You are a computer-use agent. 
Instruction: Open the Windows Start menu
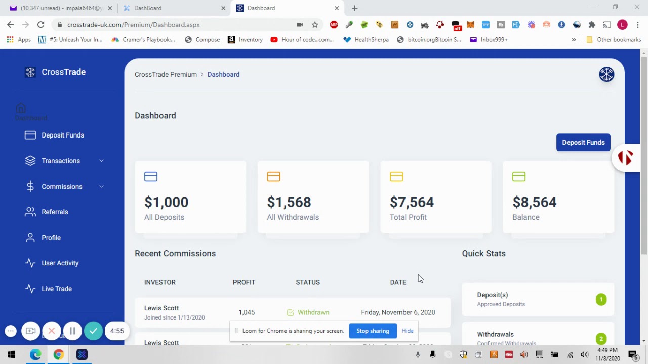click(11, 355)
